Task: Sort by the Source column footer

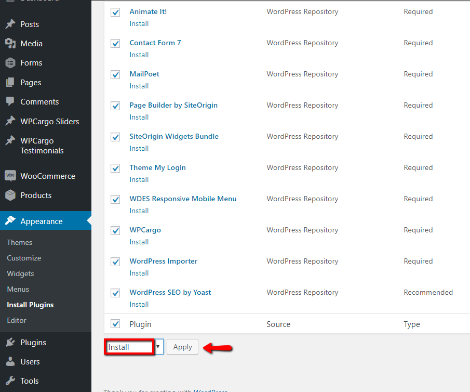Action: 278,324
